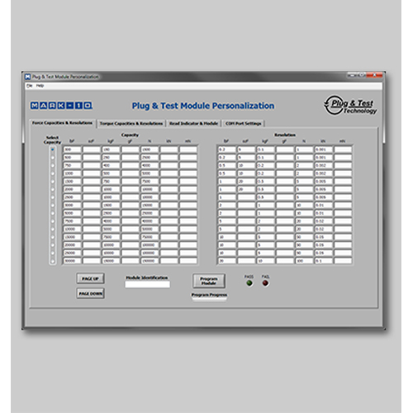Image resolution: width=413 pixels, height=413 pixels.
Task: Click the 75000 N capacity cell
Action: pos(150,237)
